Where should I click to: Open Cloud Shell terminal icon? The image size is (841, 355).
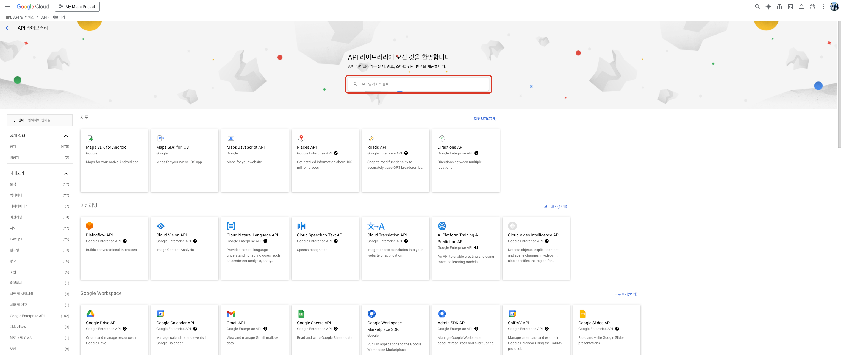pos(790,7)
